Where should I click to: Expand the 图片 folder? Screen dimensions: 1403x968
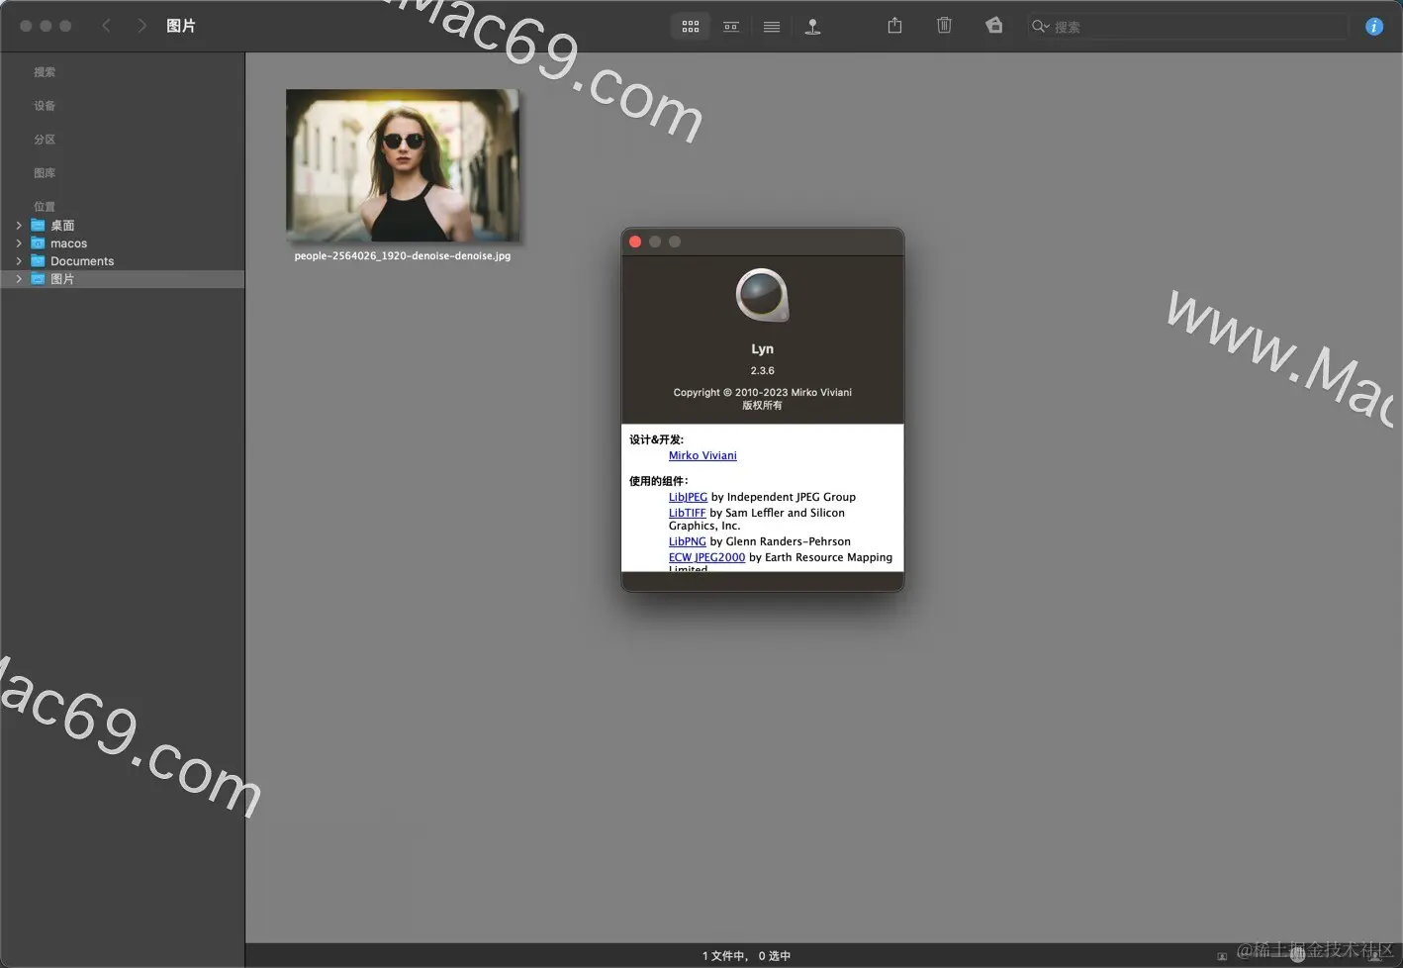pos(19,279)
